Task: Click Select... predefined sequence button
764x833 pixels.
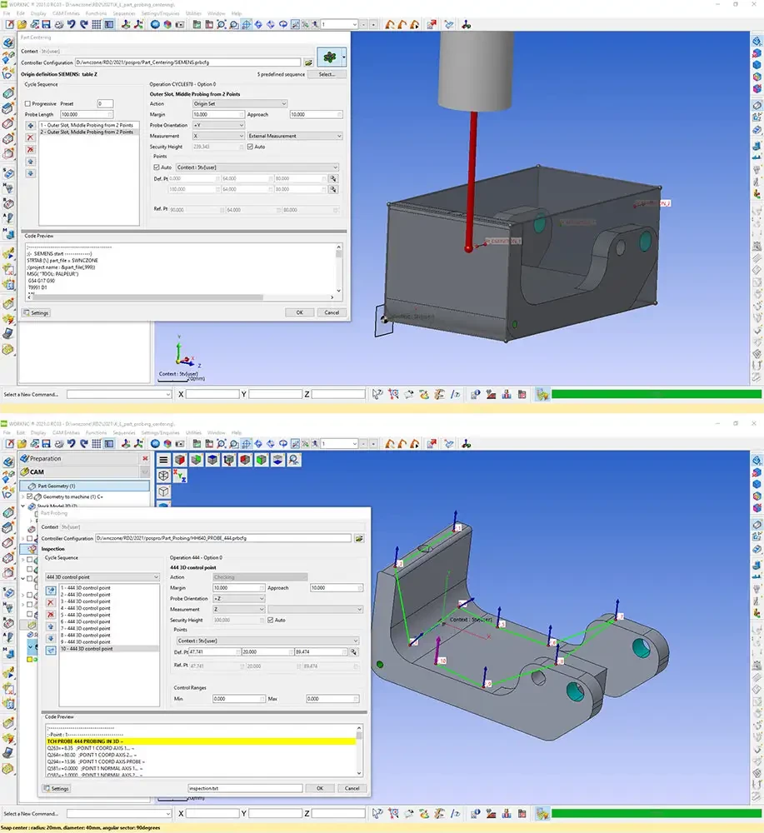Action: (327, 74)
